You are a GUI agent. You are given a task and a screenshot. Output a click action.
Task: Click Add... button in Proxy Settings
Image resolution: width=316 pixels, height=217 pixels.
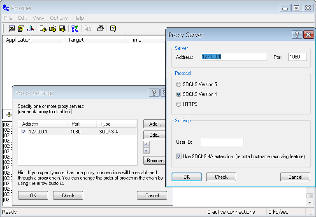click(155, 124)
